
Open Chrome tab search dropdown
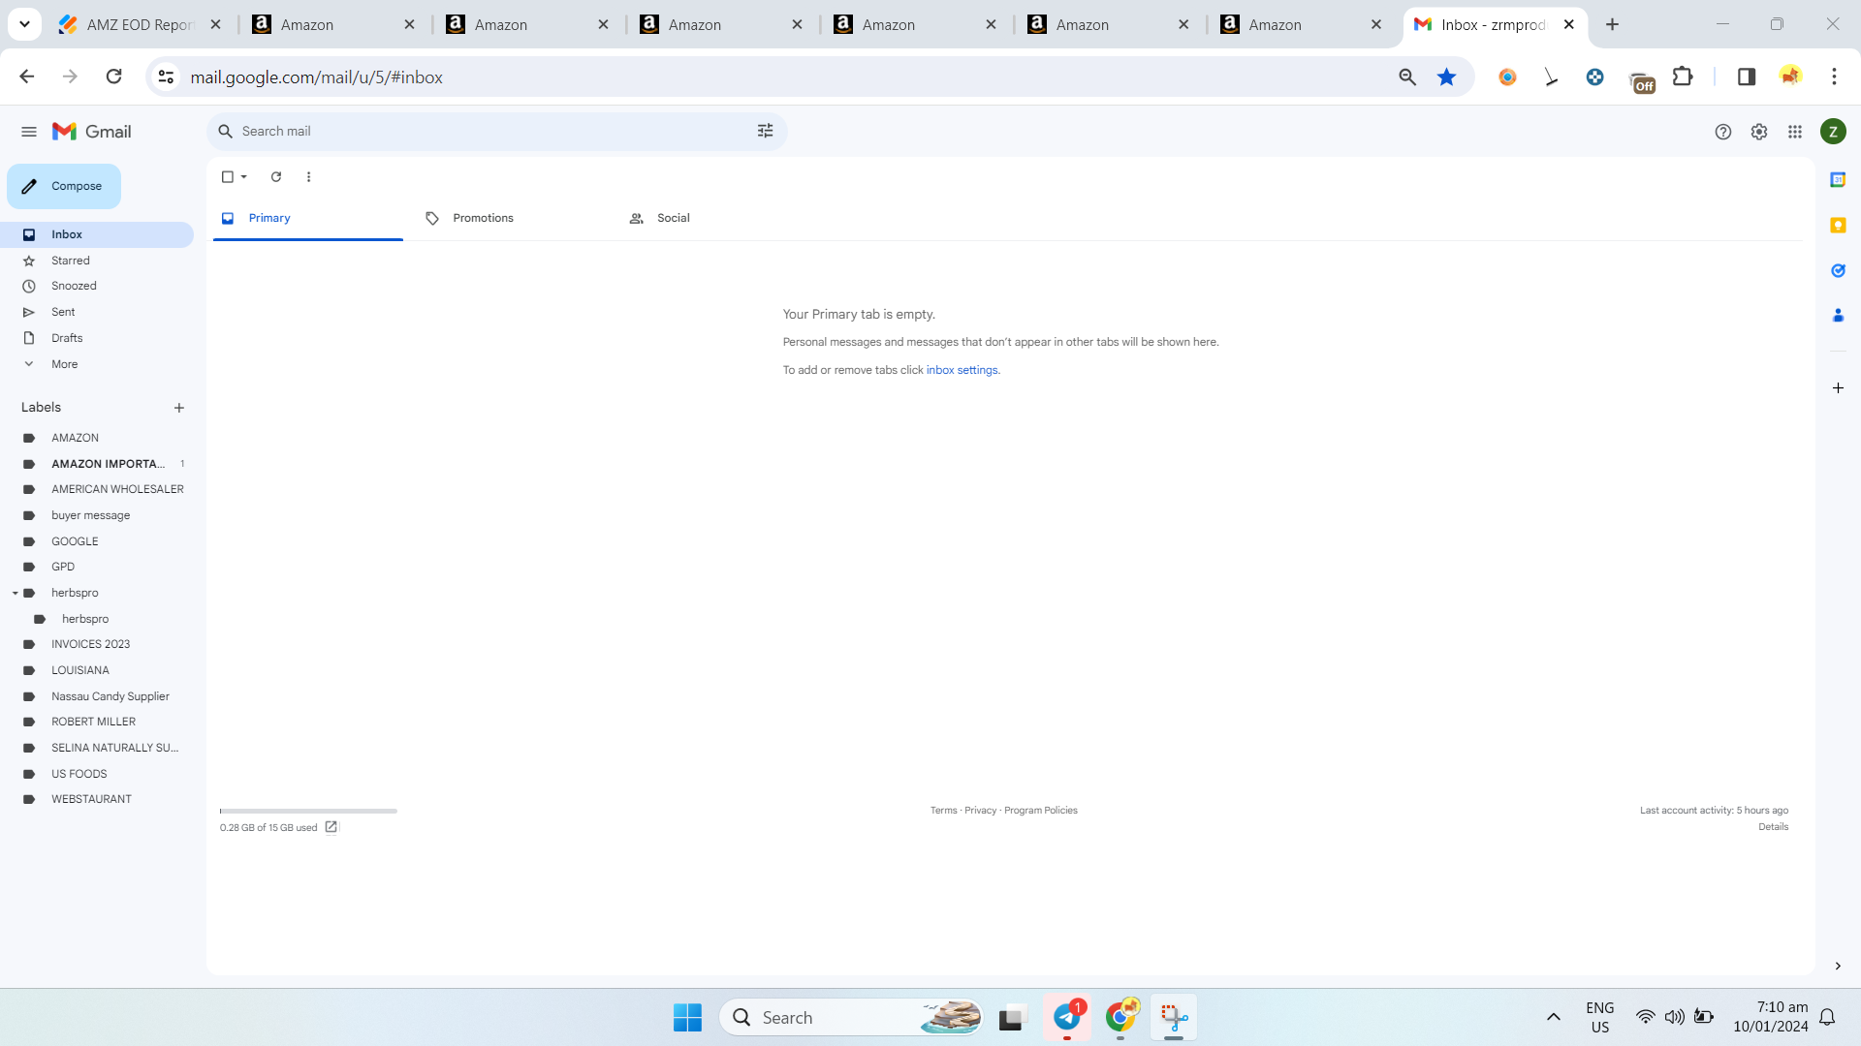pyautogui.click(x=24, y=24)
